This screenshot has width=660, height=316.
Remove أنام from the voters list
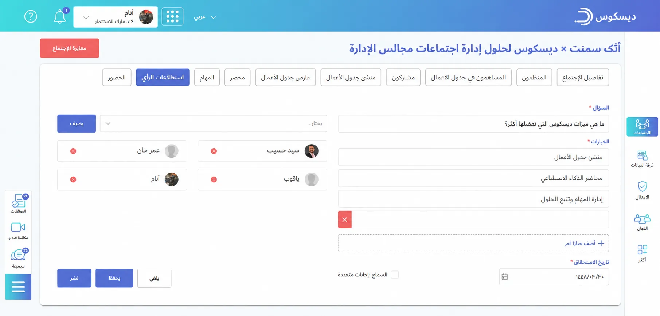73,179
